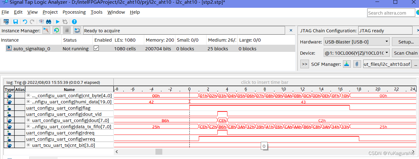Screen dimensions: 419x159
Task: Click the Search altera.com input field
Action: point(391,13)
